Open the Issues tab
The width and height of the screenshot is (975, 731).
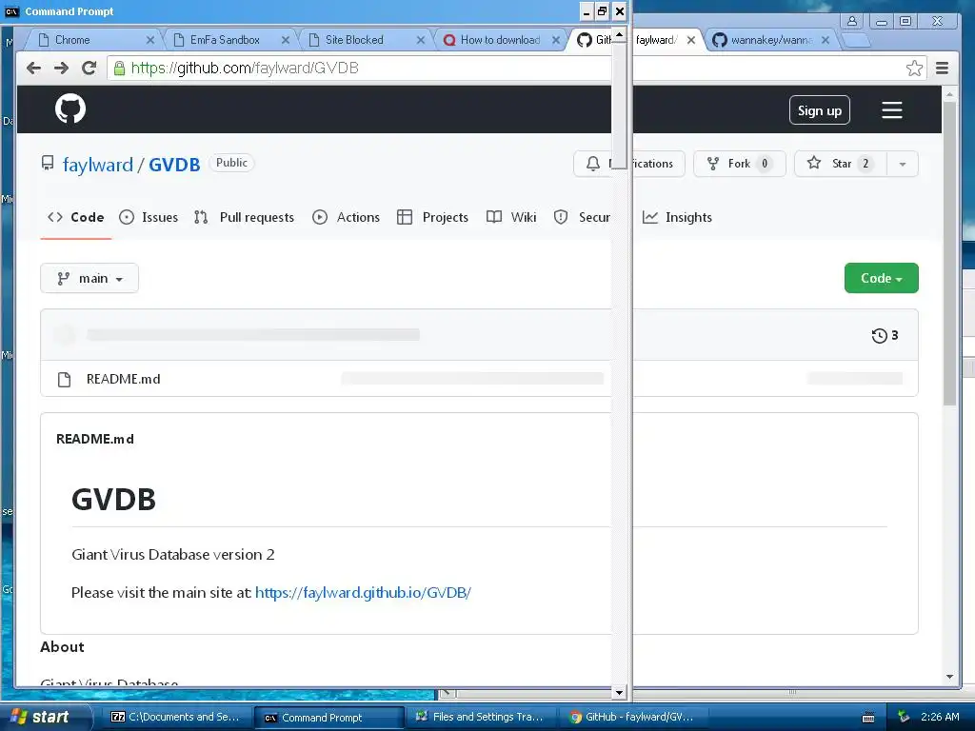pos(149,218)
